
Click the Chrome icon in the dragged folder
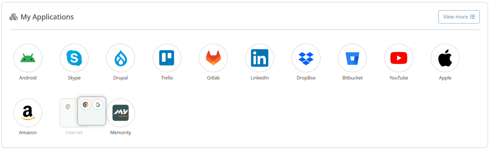point(86,105)
